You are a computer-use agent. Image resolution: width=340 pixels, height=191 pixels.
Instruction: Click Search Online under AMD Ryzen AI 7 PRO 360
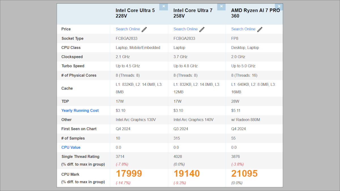coord(243,29)
